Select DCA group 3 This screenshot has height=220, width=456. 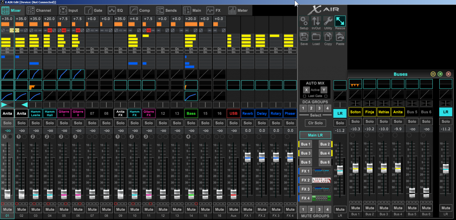[x=320, y=108]
